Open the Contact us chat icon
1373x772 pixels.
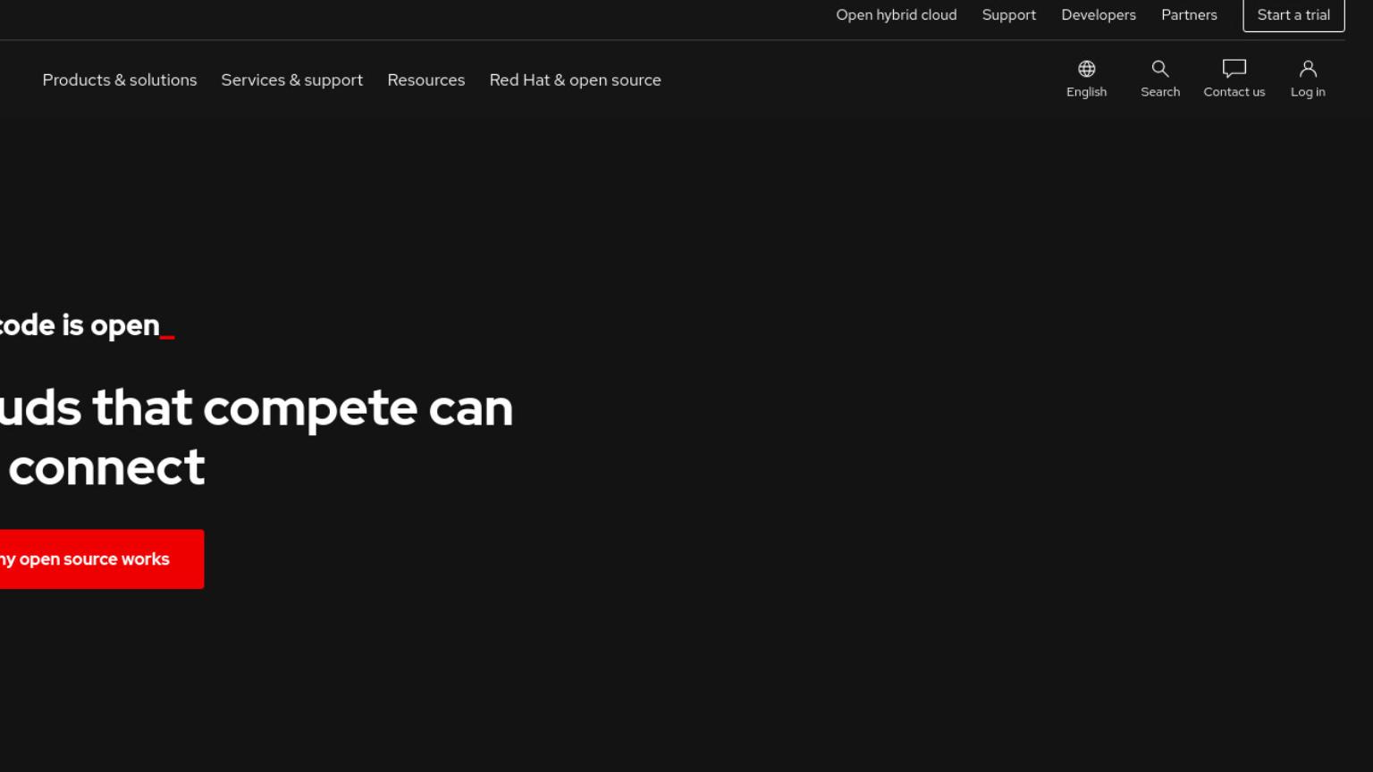coord(1234,69)
